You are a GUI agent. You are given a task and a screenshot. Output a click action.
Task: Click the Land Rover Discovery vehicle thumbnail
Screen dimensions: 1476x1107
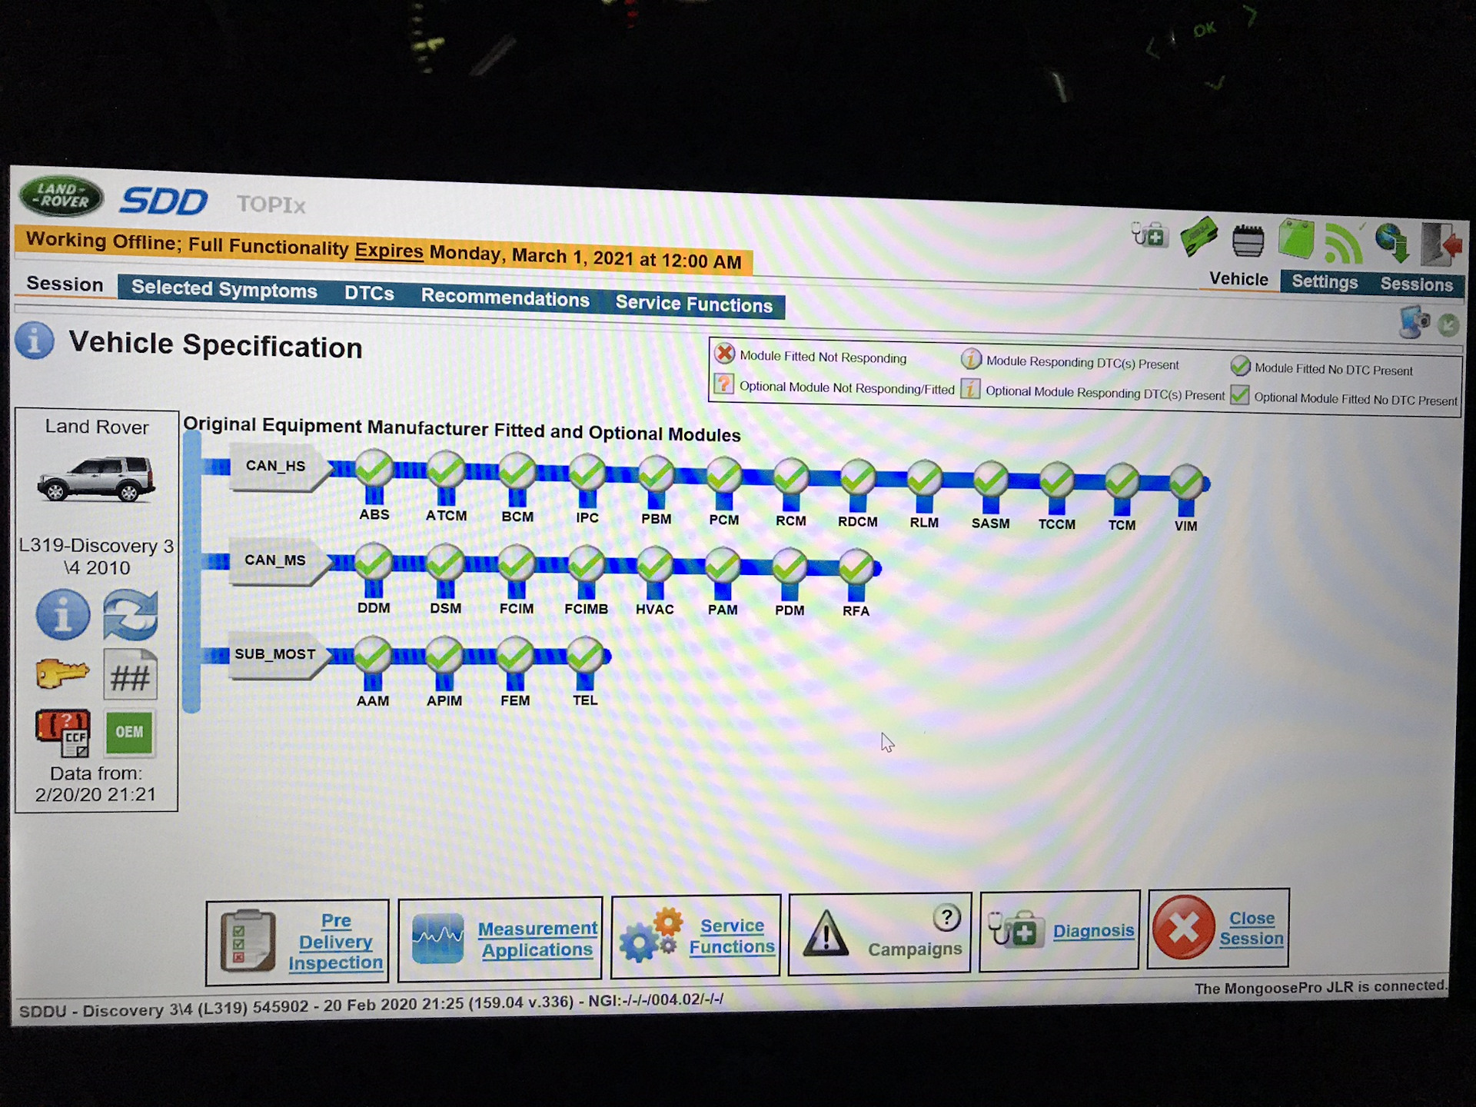pyautogui.click(x=97, y=478)
